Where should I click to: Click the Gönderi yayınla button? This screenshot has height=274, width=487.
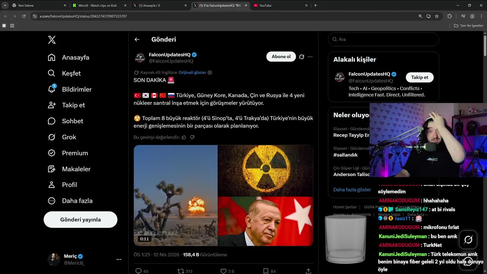coord(81,220)
